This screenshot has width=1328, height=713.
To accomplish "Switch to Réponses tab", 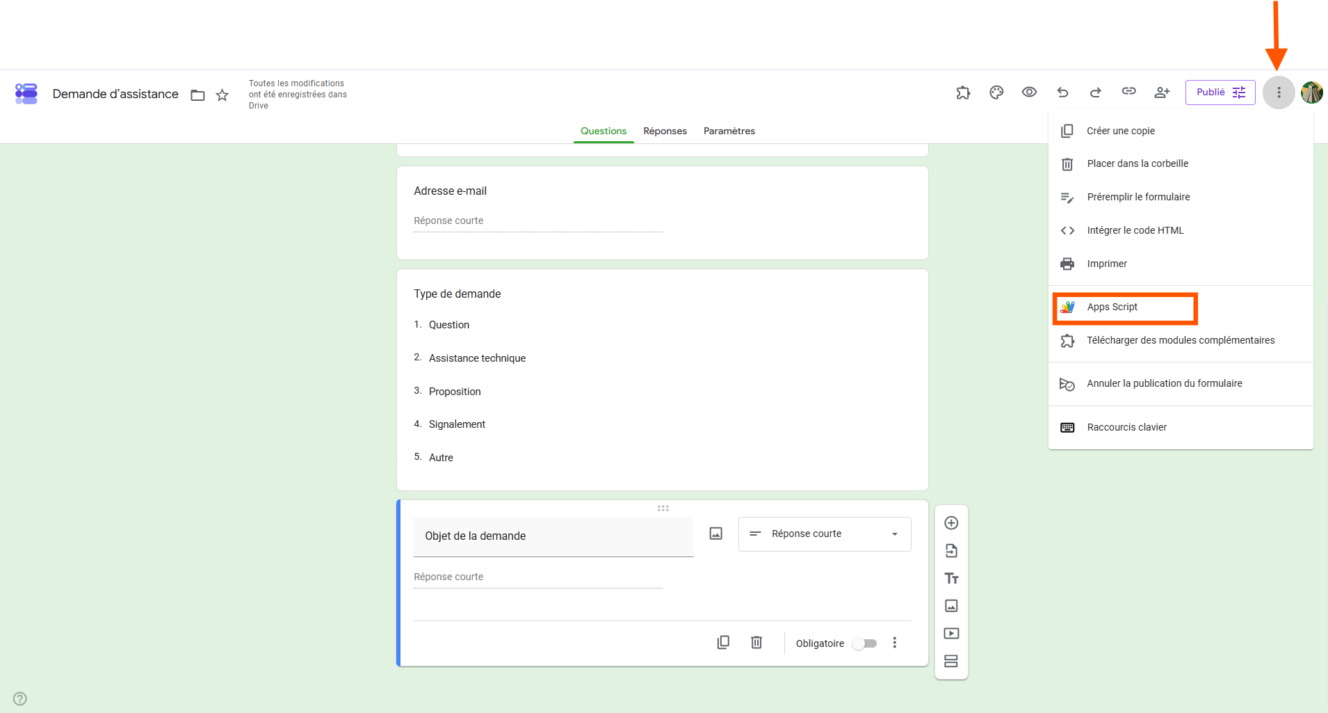I will tap(665, 131).
